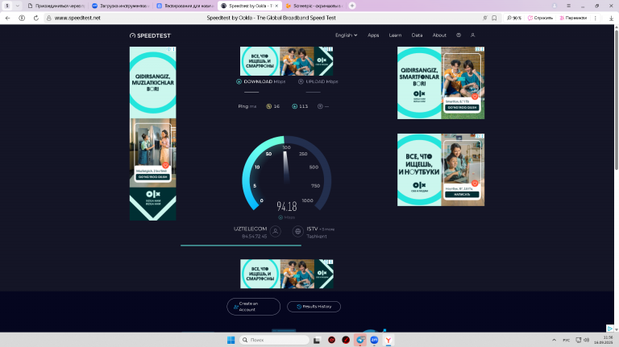Open the OLX smartfonlar right banner ad
Viewport: 619px width, 347px height.
(441, 83)
